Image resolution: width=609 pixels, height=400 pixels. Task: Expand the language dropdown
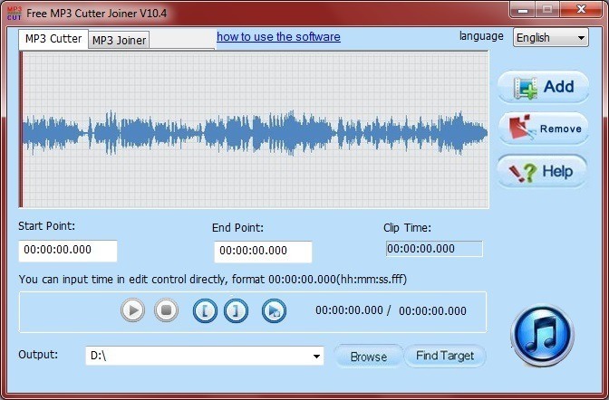click(551, 38)
